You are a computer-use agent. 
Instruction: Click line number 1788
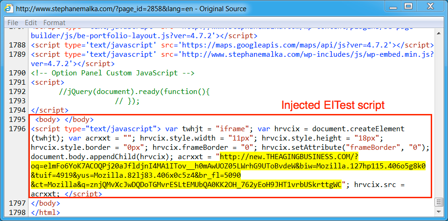[17, 45]
